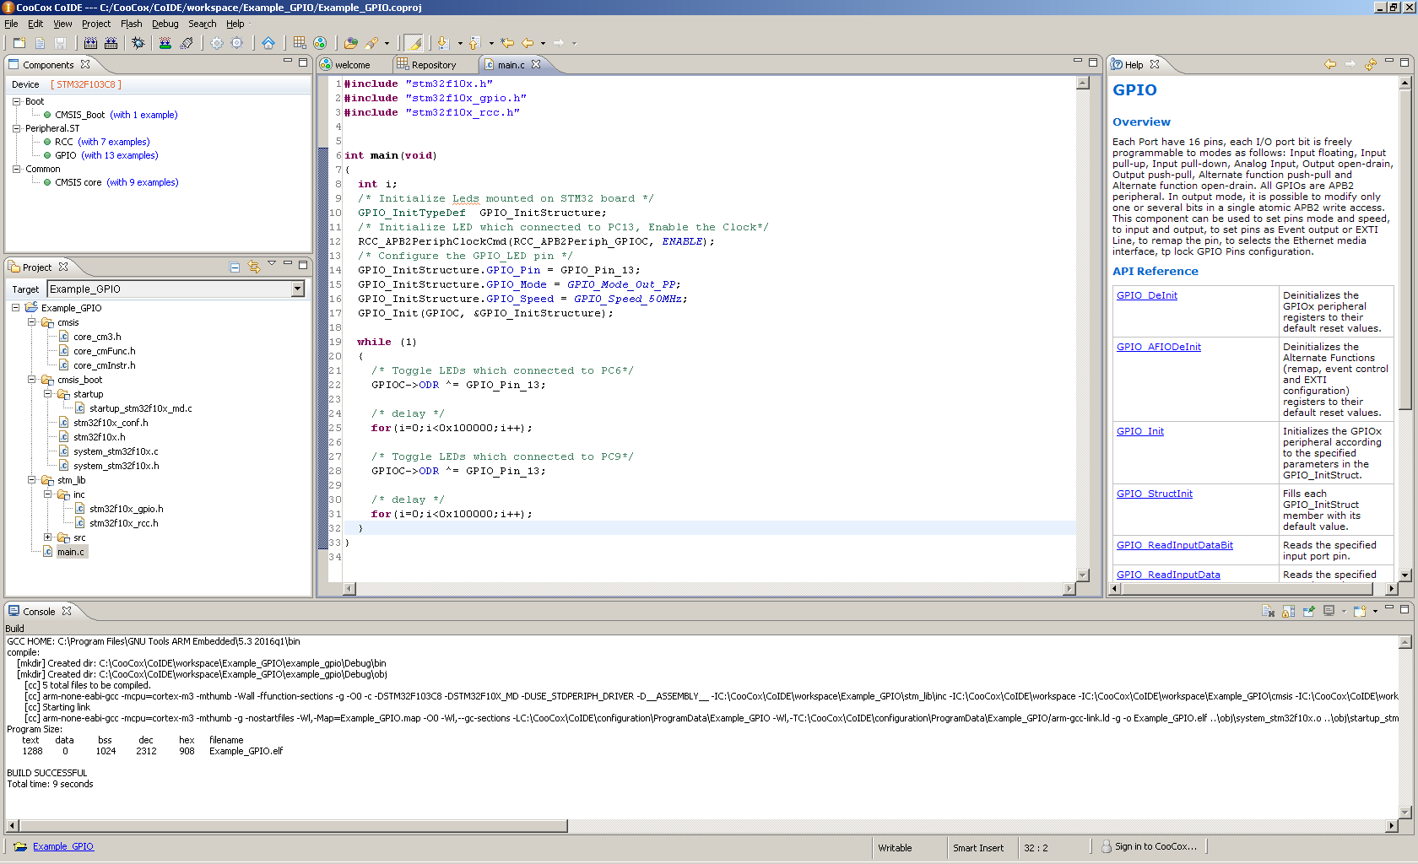Toggle the highlighted marker button in toolbar

(413, 43)
